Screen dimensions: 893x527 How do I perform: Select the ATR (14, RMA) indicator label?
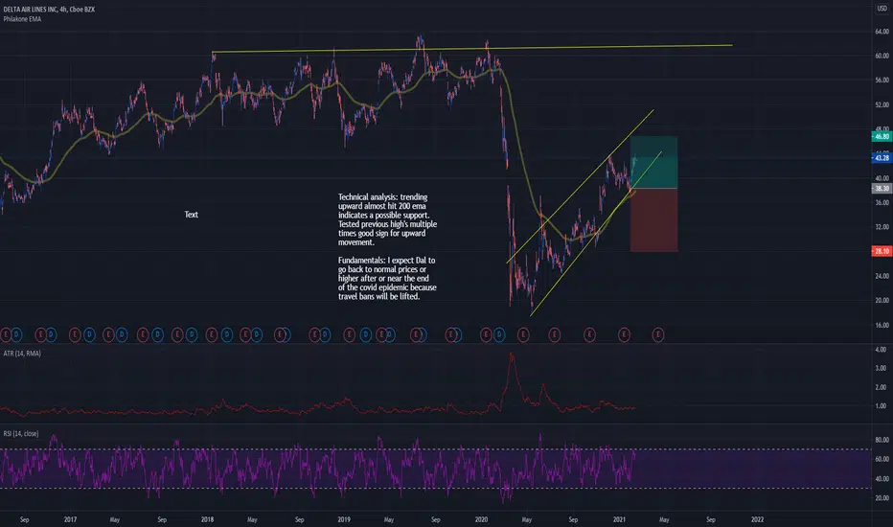point(22,354)
